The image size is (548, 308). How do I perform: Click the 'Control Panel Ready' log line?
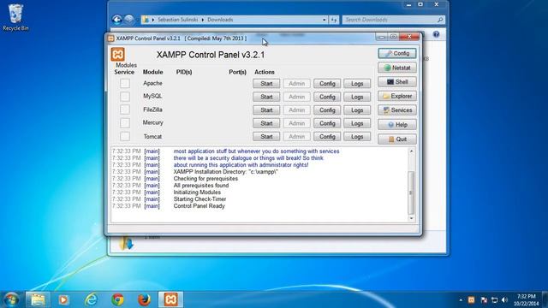pos(200,206)
